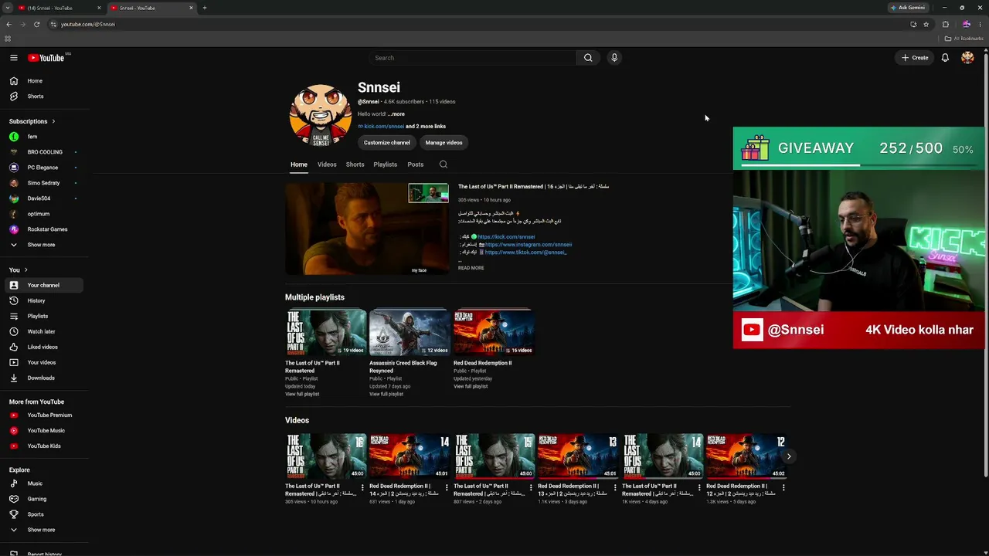The height and width of the screenshot is (556, 989).
Task: View full playlist for Red Dead Redemption II
Action: (x=471, y=387)
